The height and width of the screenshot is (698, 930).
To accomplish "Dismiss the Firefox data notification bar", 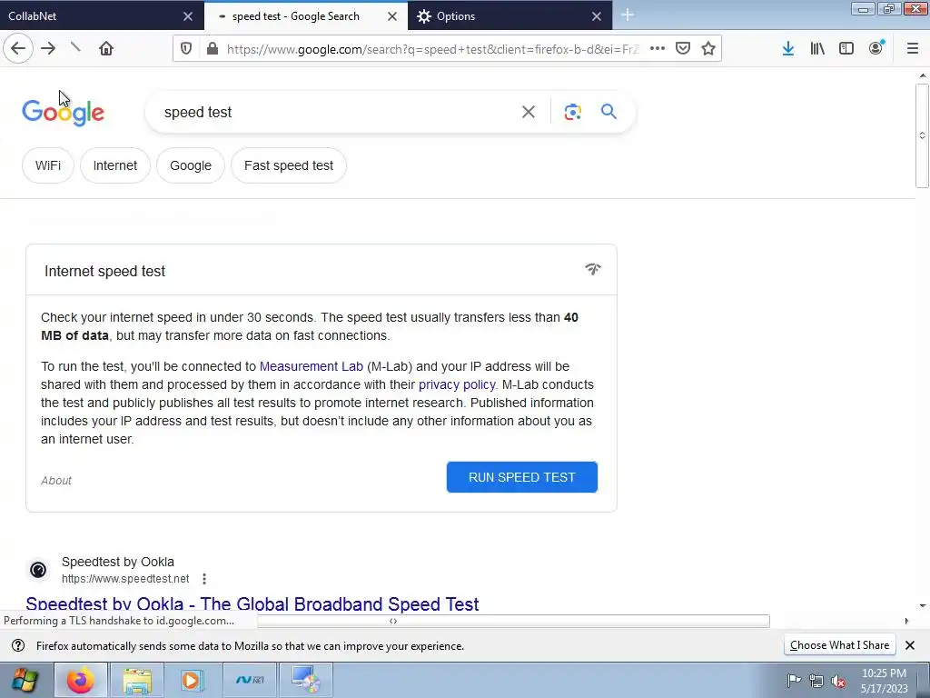I will 910,645.
